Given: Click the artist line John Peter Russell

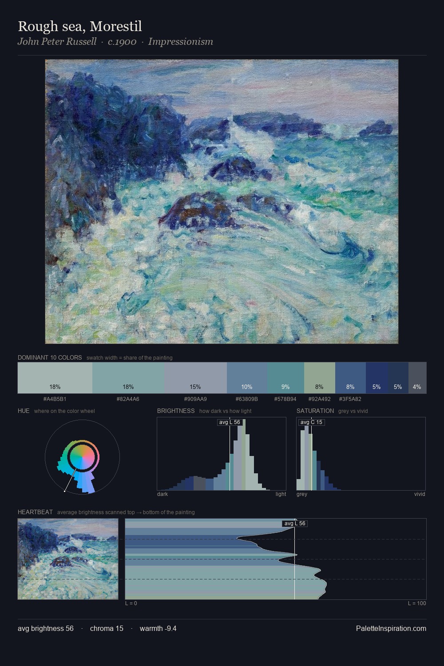Looking at the screenshot, I should [x=57, y=42].
